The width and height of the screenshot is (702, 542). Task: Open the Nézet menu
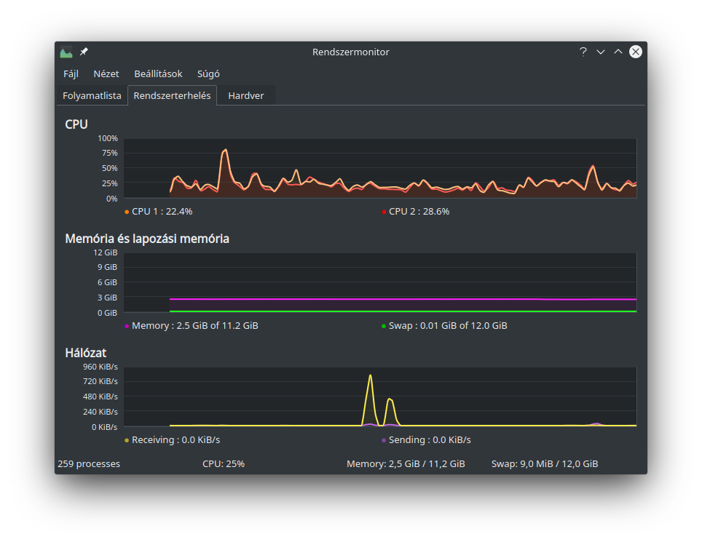point(106,73)
